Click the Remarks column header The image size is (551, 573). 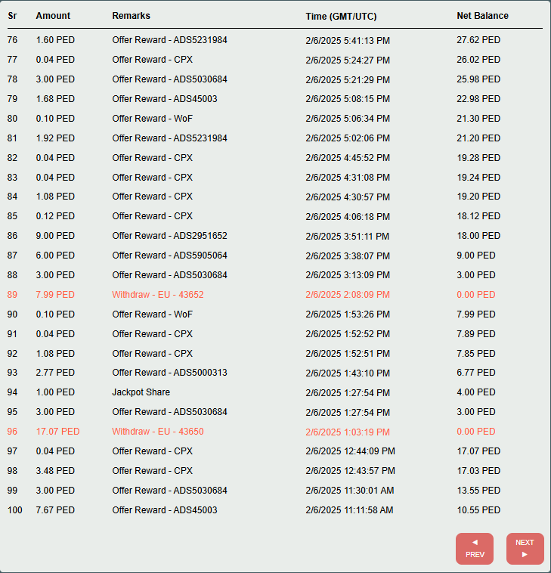132,16
